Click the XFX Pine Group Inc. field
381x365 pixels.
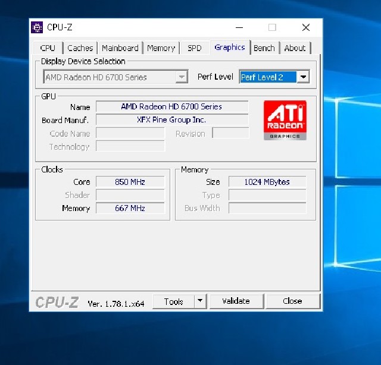[x=172, y=120]
